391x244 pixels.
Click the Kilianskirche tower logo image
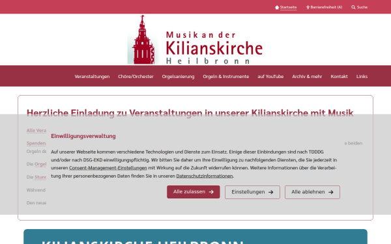(x=143, y=40)
